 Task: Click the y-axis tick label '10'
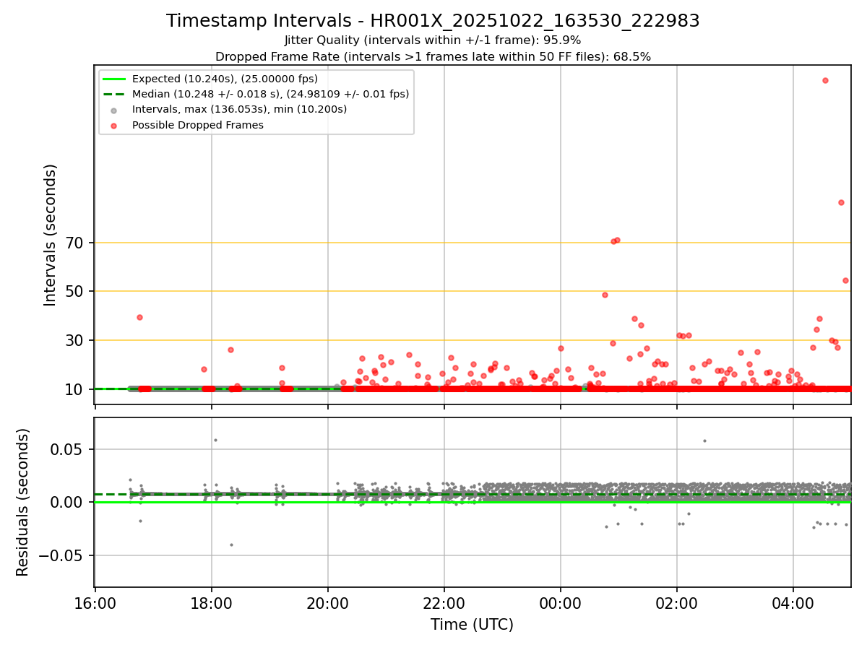(74, 389)
